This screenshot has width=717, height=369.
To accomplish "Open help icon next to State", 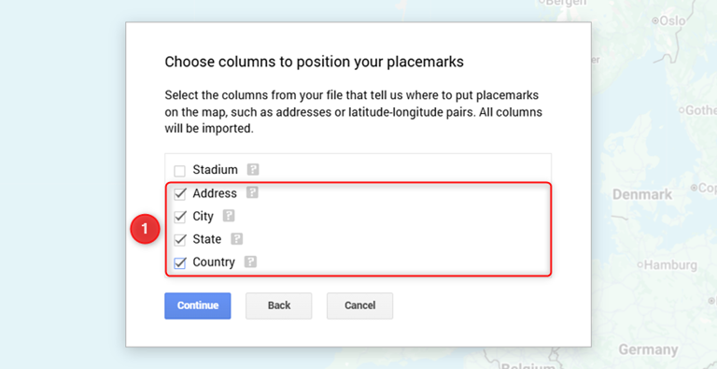I will 237,238.
